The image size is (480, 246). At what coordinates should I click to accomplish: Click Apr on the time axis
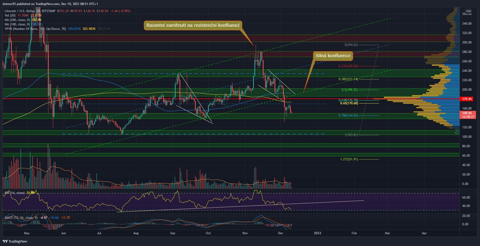[424, 233]
